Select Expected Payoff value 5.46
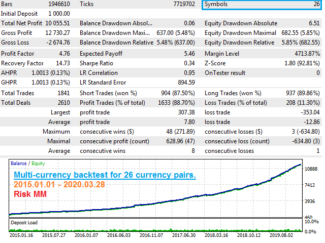The height and width of the screenshot is (243, 325). coord(189,54)
